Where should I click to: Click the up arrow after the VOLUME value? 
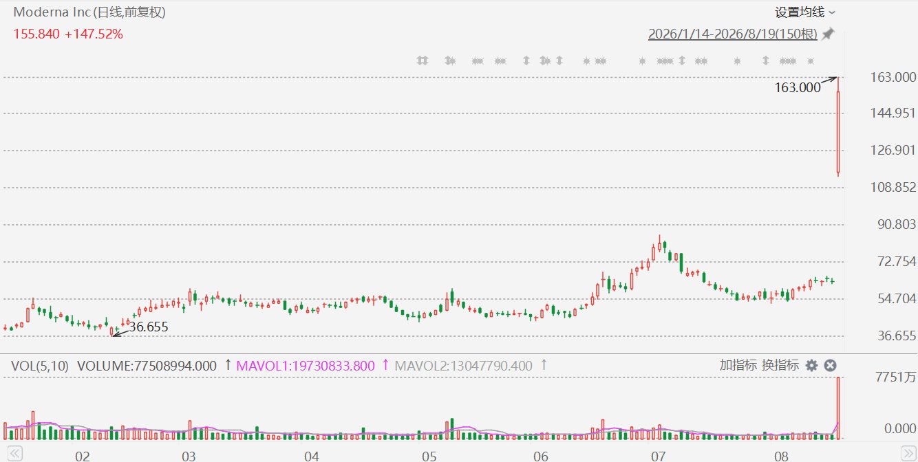coord(228,365)
